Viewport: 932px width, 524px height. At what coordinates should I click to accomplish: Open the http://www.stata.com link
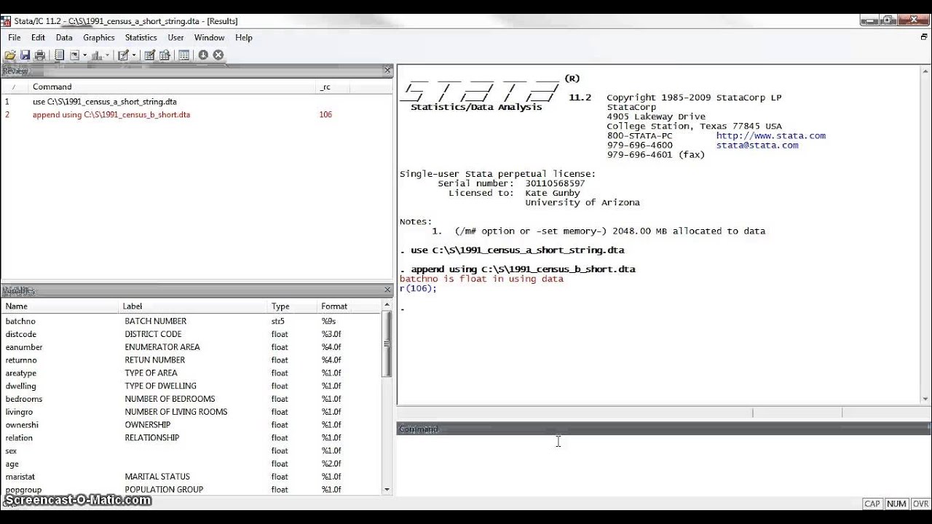tap(770, 135)
